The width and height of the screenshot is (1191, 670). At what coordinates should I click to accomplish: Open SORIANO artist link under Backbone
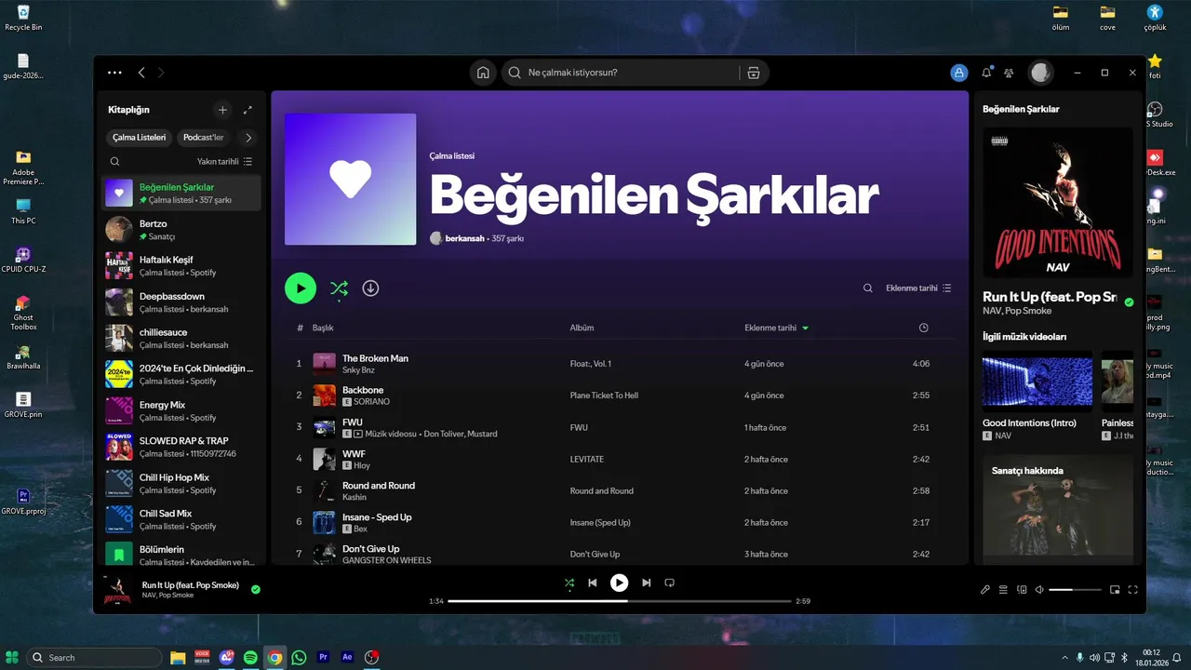371,401
